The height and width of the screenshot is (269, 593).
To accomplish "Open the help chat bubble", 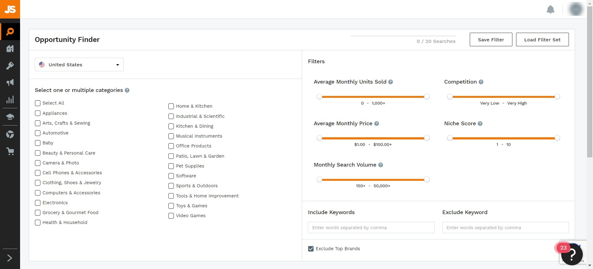I will click(x=572, y=254).
